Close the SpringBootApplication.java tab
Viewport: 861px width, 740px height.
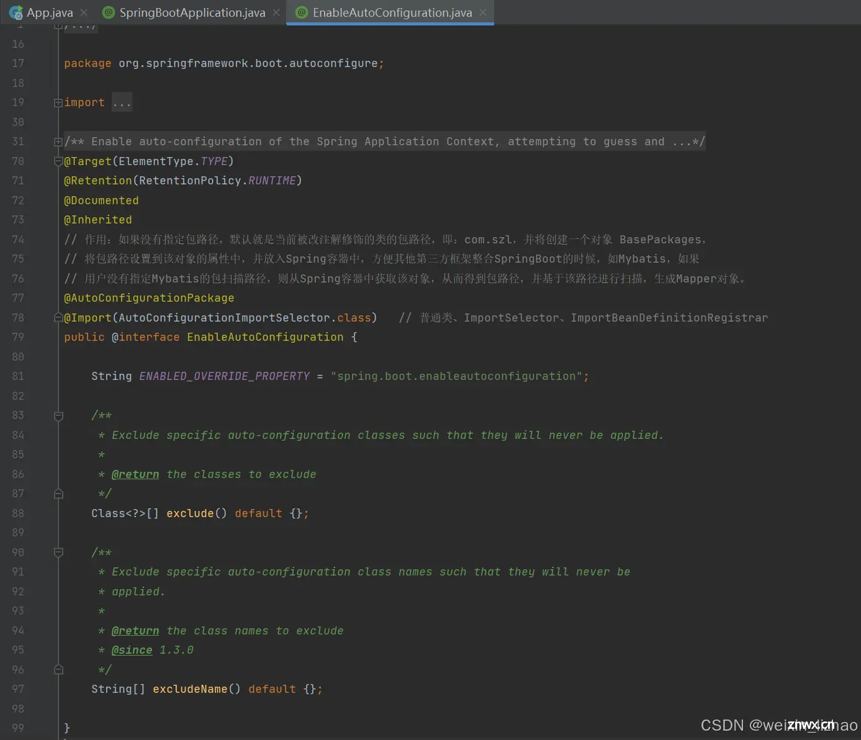click(276, 12)
